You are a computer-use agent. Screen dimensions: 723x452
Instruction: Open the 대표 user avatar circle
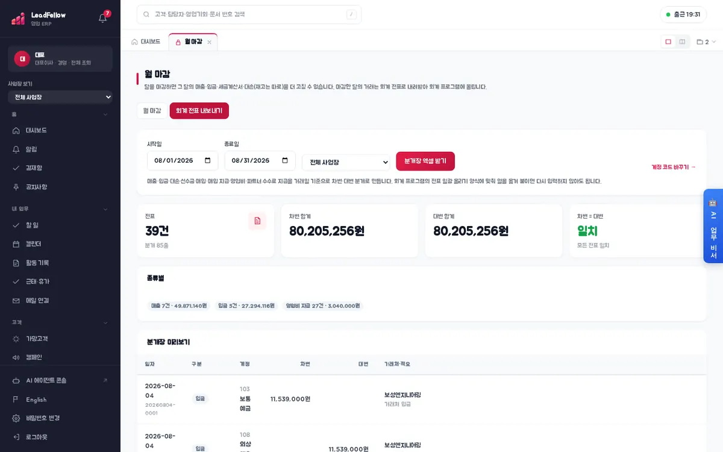(x=22, y=58)
